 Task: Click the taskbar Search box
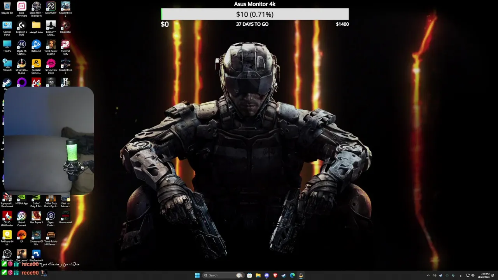point(223,275)
